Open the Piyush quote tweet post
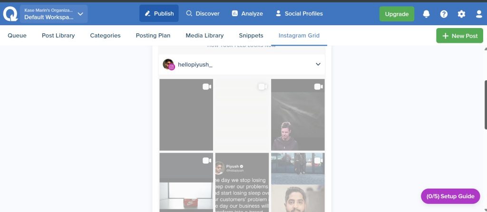The width and height of the screenshot is (487, 212). [242, 182]
